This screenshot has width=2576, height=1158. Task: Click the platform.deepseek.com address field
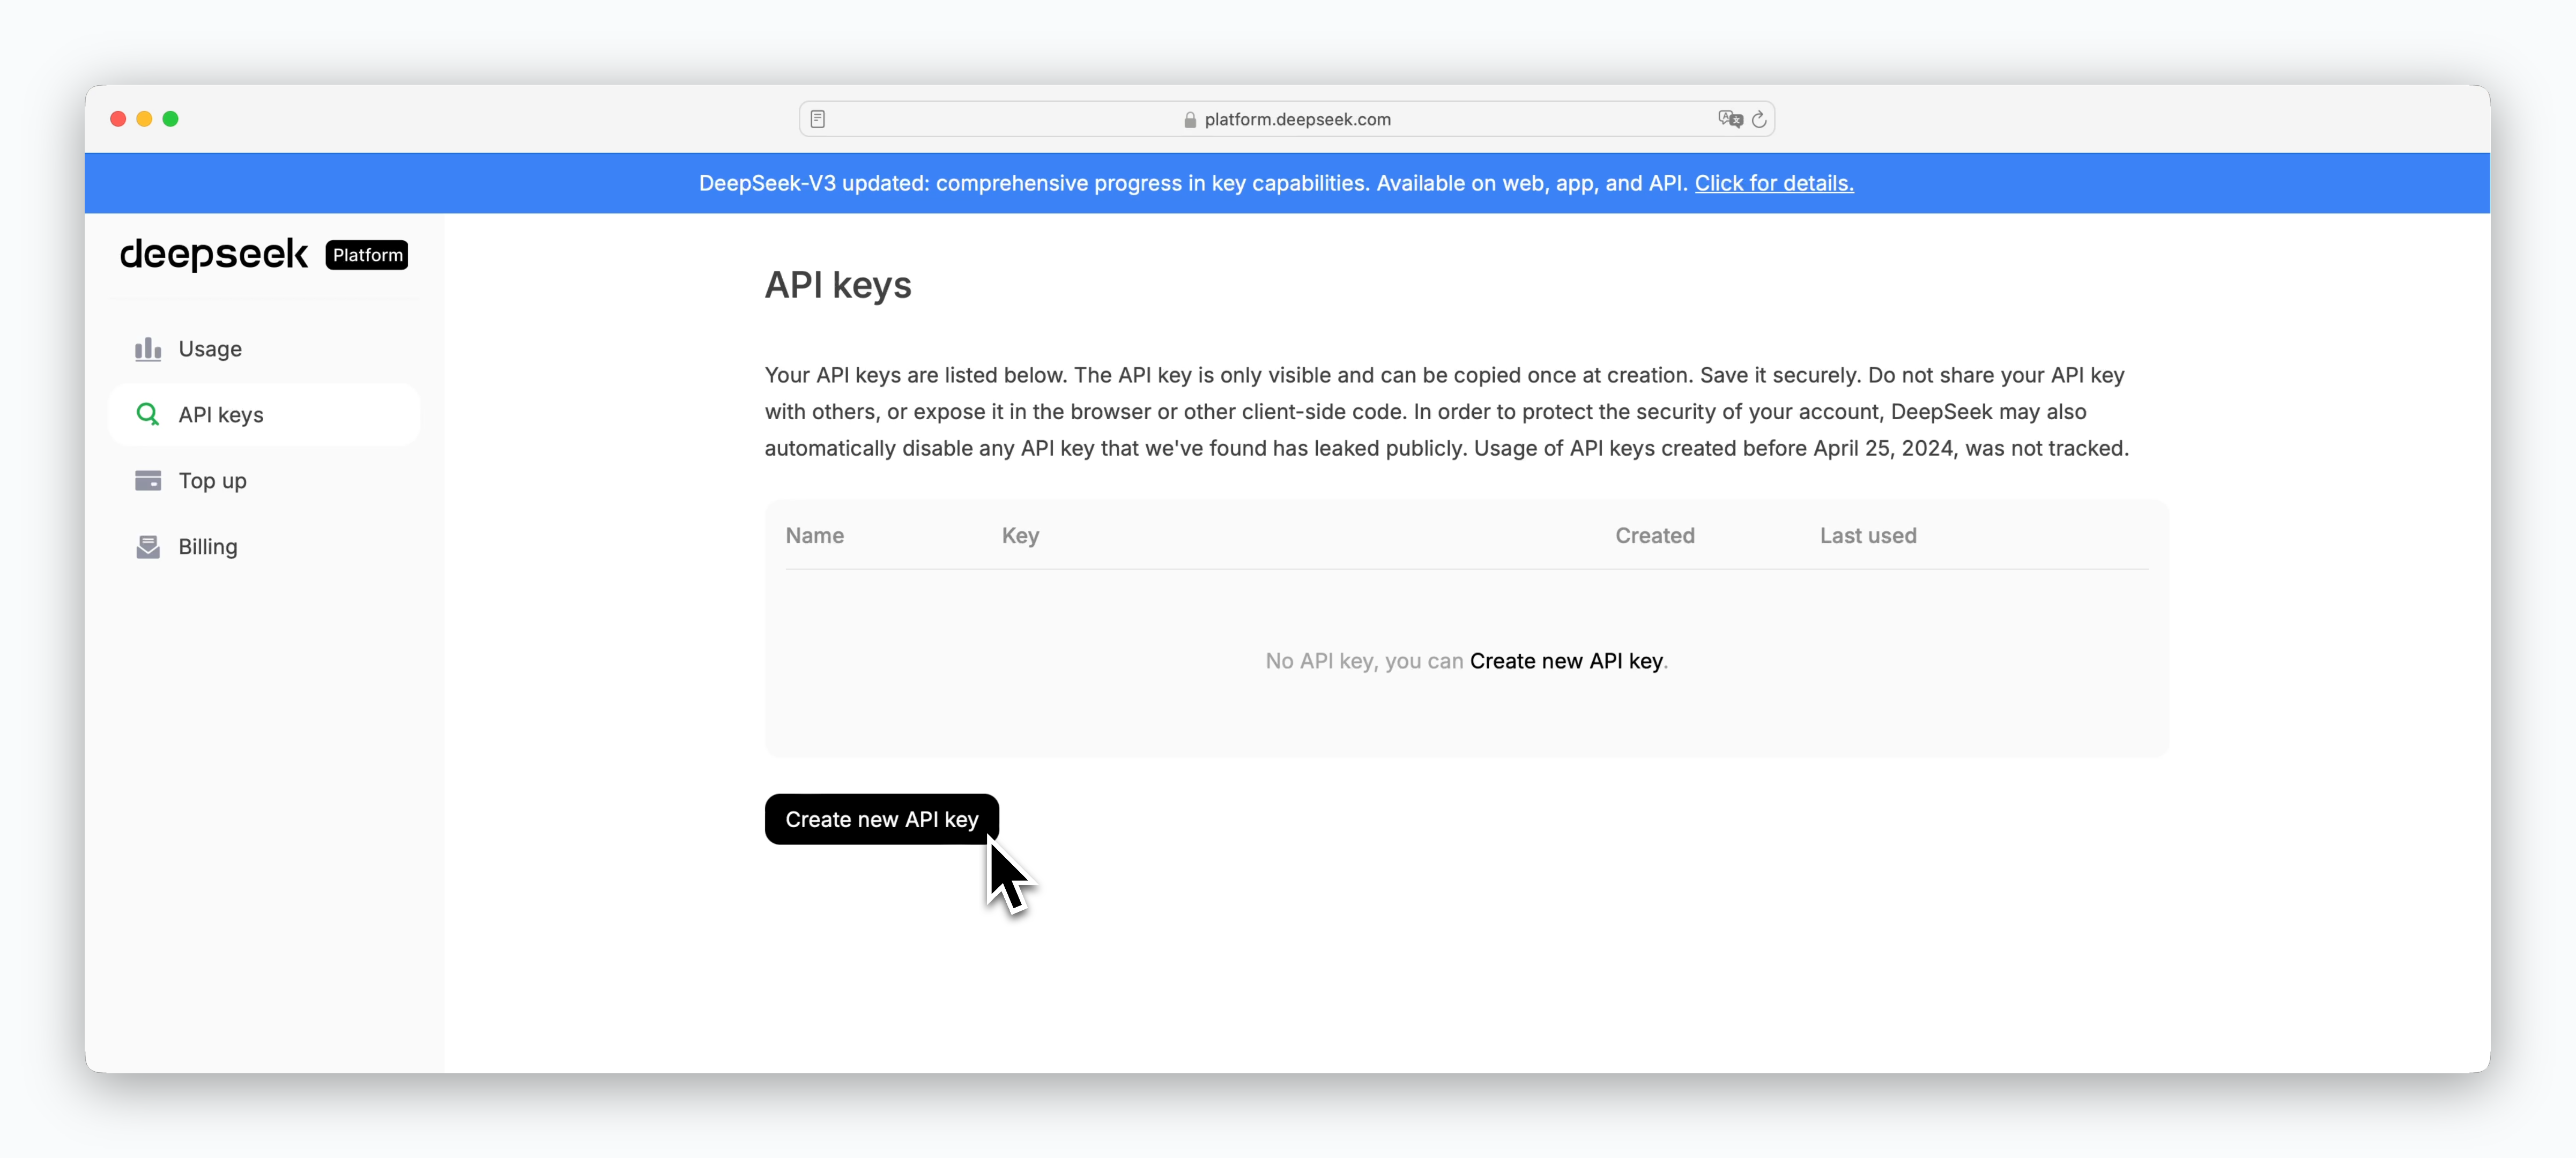coord(1287,119)
